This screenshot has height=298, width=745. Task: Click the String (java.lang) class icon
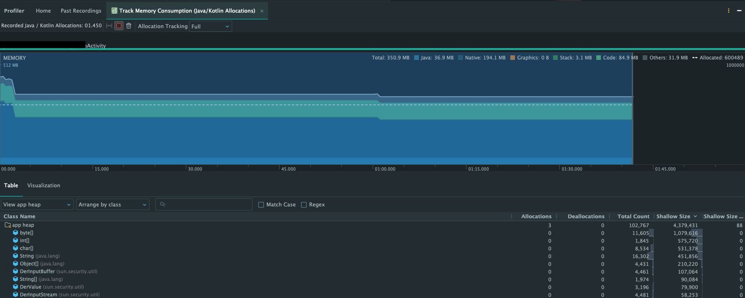click(15, 256)
